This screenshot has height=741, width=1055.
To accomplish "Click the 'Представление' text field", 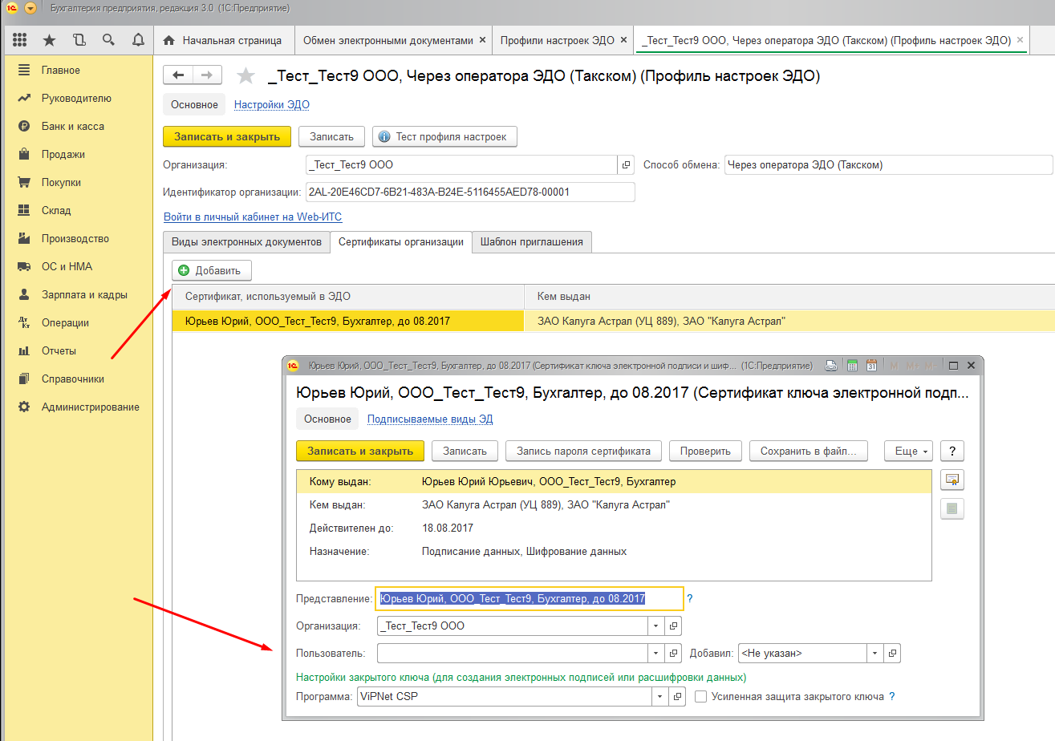I will 530,599.
